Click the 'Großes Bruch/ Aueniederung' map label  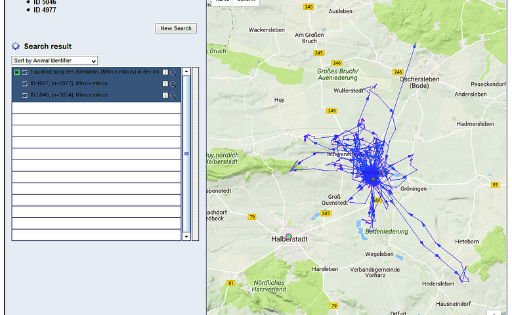[337, 74]
